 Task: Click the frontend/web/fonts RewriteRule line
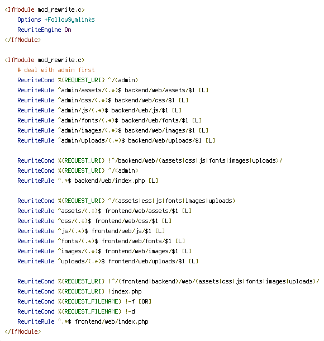[x=101, y=241]
